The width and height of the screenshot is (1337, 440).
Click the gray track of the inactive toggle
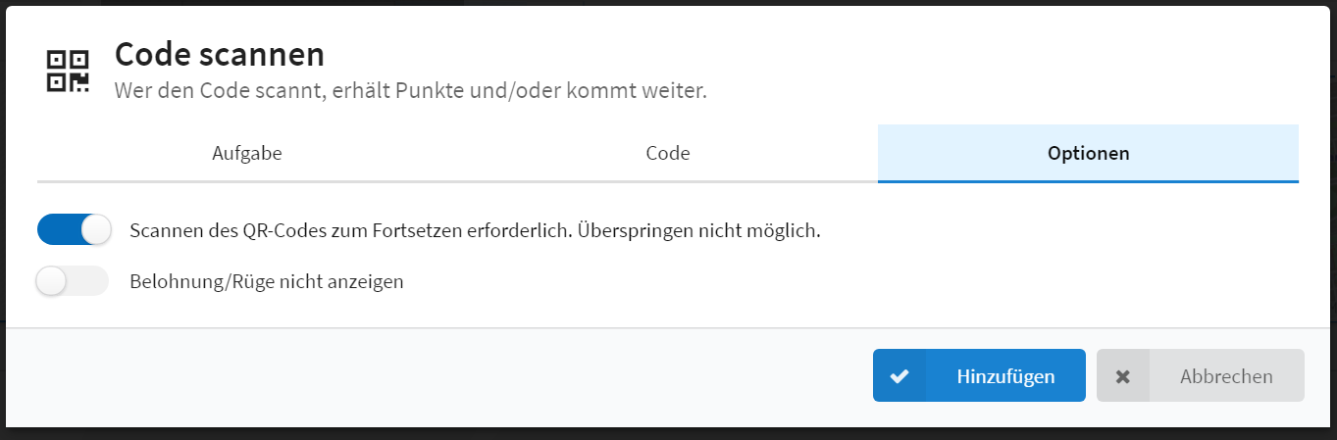86,281
